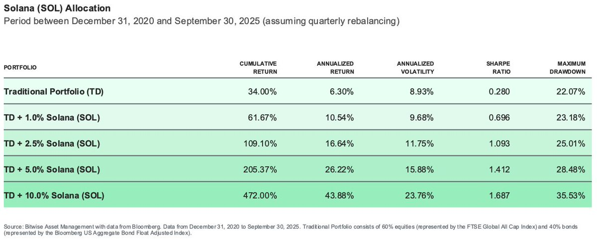Select the 16.64% annualized return value
This screenshot has height=240, width=597.
(339, 144)
